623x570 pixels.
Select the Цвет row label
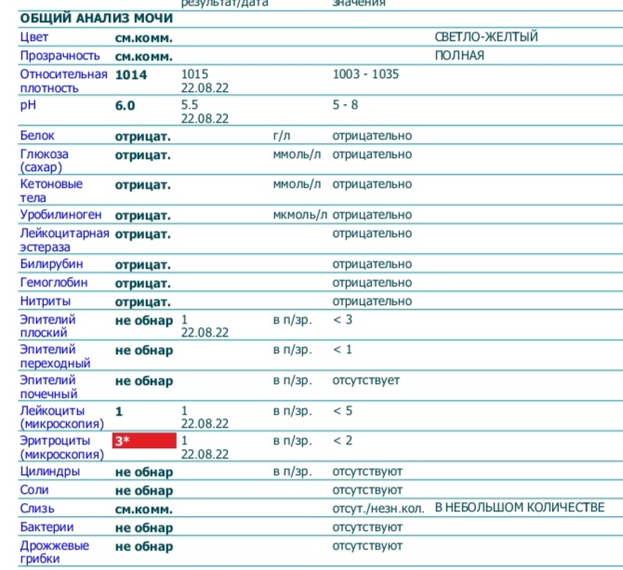pos(34,37)
